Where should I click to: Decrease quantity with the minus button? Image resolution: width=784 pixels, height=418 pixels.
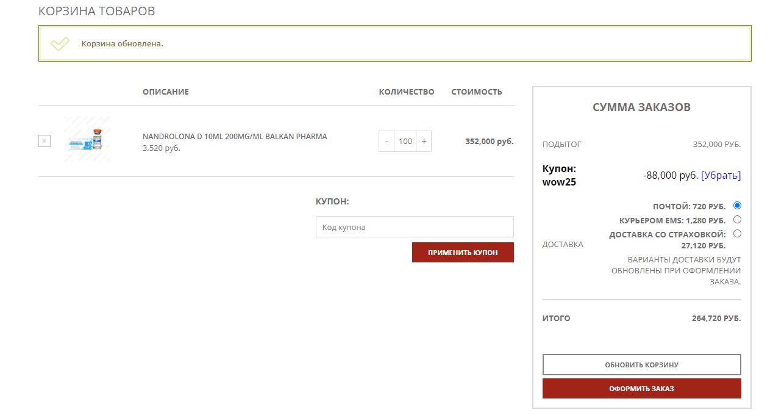[387, 141]
